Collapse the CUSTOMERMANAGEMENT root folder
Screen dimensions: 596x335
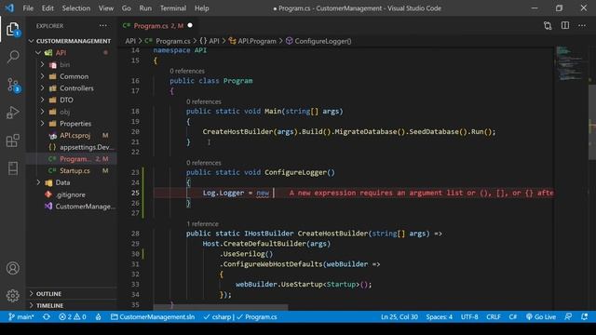coord(71,41)
